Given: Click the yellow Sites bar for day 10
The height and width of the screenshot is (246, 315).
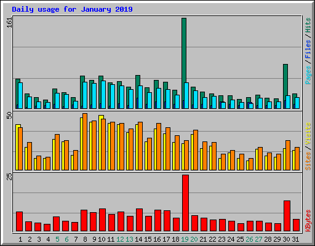Looking at the screenshot, I should (x=100, y=143).
